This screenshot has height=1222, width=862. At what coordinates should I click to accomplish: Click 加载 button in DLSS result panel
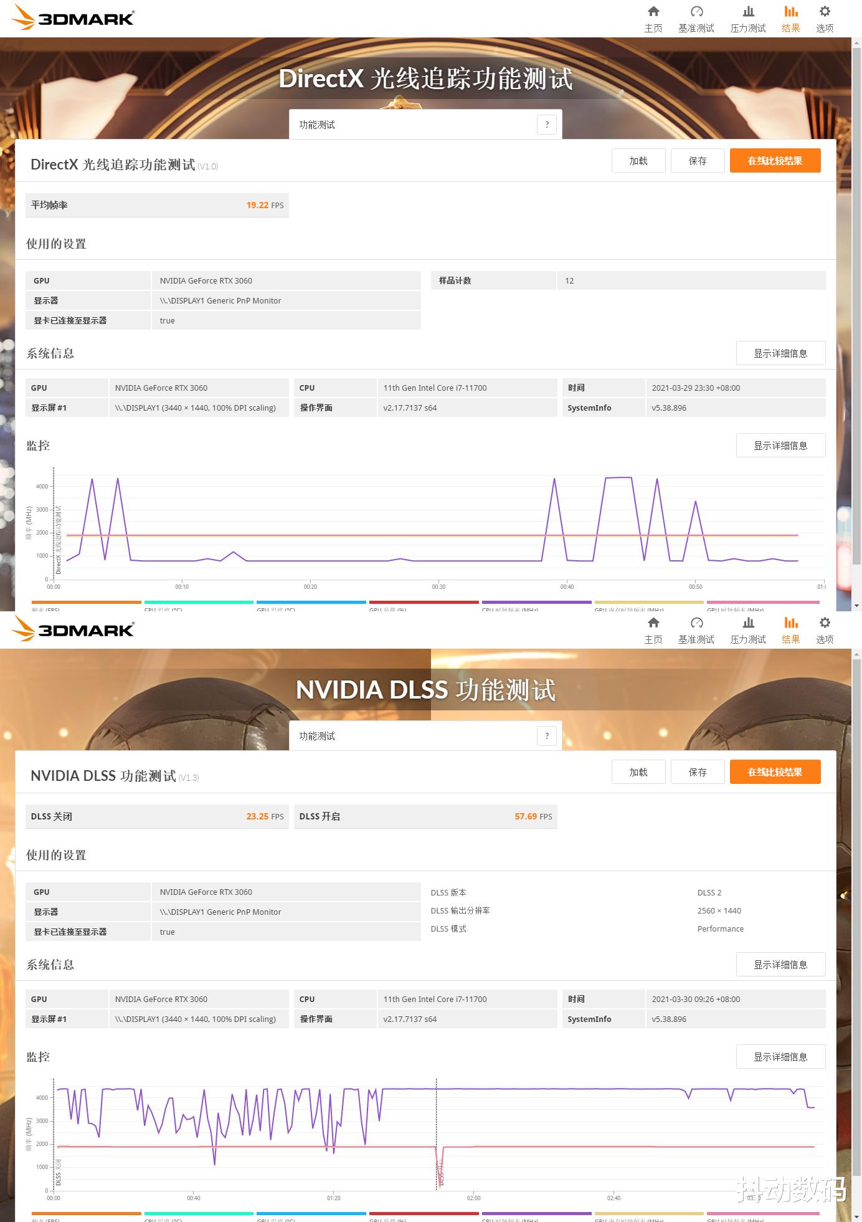coord(638,772)
